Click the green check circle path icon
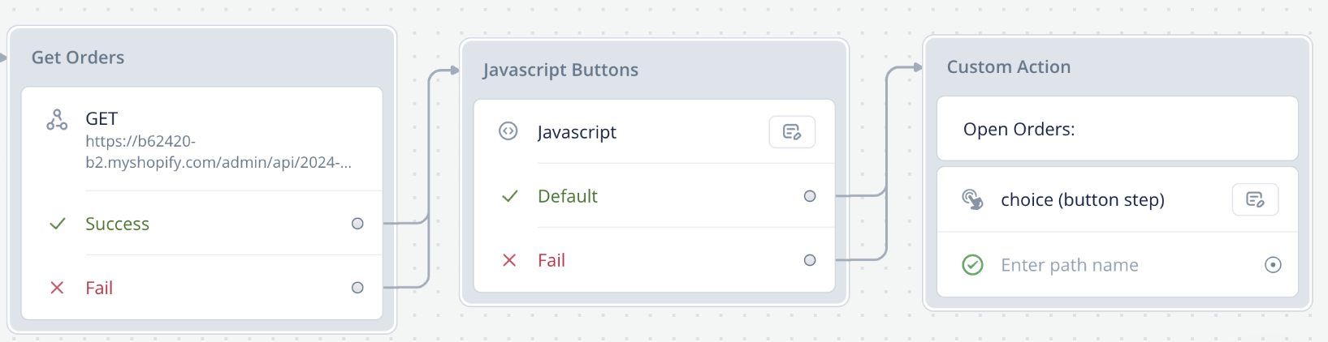 (972, 265)
